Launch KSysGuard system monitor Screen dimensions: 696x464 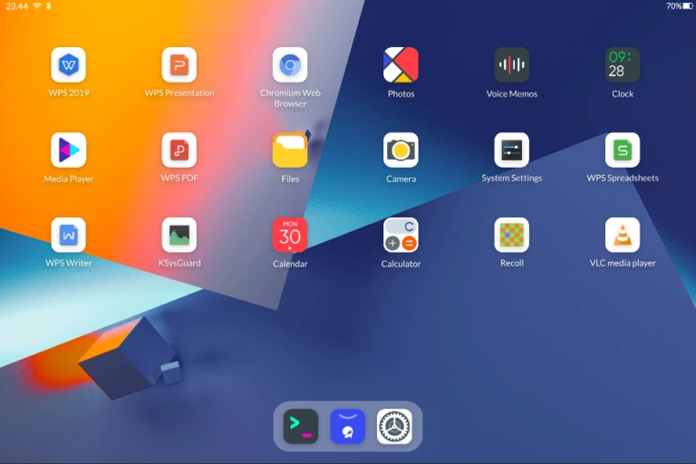[179, 235]
